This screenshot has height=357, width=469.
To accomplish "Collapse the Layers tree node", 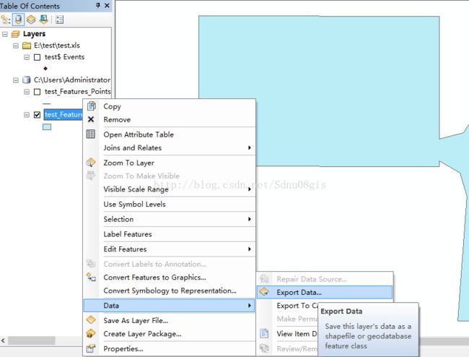I will (x=5, y=34).
